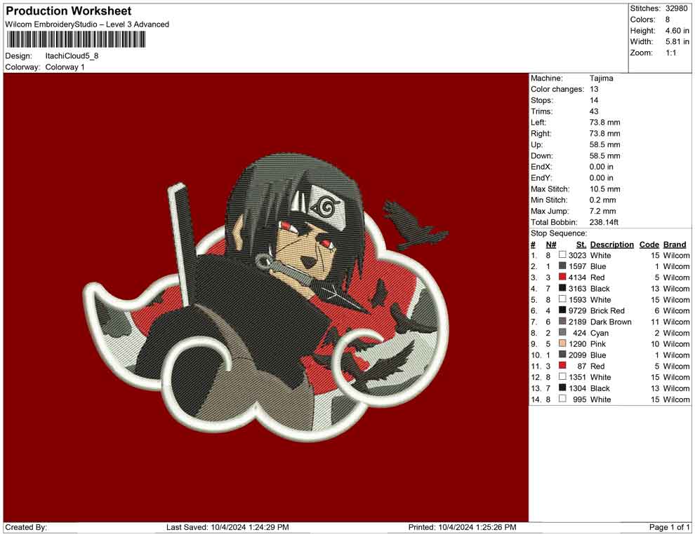Screen dimensions: 695x534
Task: Click the Left value '73.8 mm'
Action: click(604, 123)
